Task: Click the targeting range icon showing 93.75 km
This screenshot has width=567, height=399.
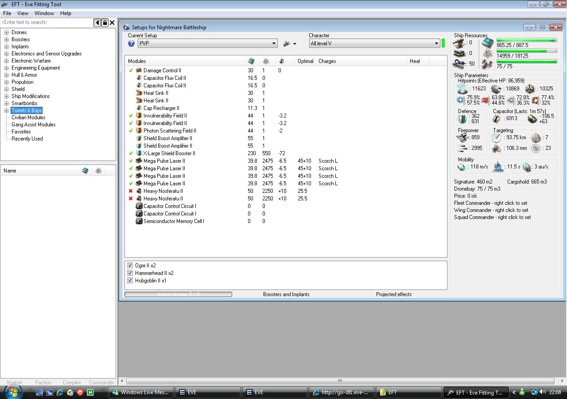Action: point(496,137)
